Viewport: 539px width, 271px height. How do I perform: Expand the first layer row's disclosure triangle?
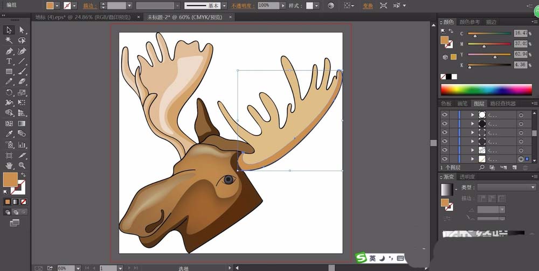(x=473, y=115)
